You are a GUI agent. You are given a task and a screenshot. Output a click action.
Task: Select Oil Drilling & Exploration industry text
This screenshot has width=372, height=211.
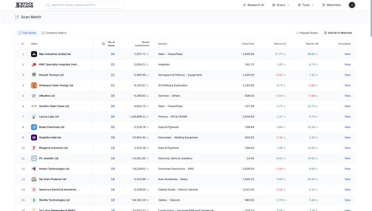pyautogui.click(x=173, y=86)
